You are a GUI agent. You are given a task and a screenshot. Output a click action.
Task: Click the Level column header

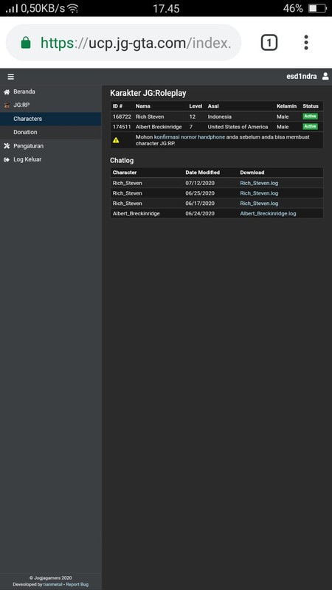coord(196,106)
